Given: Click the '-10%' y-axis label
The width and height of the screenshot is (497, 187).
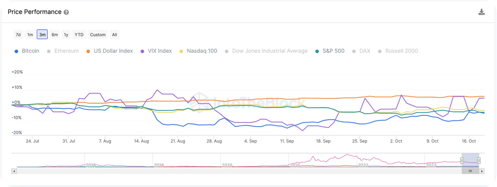Looking at the screenshot, I should click(x=16, y=118).
